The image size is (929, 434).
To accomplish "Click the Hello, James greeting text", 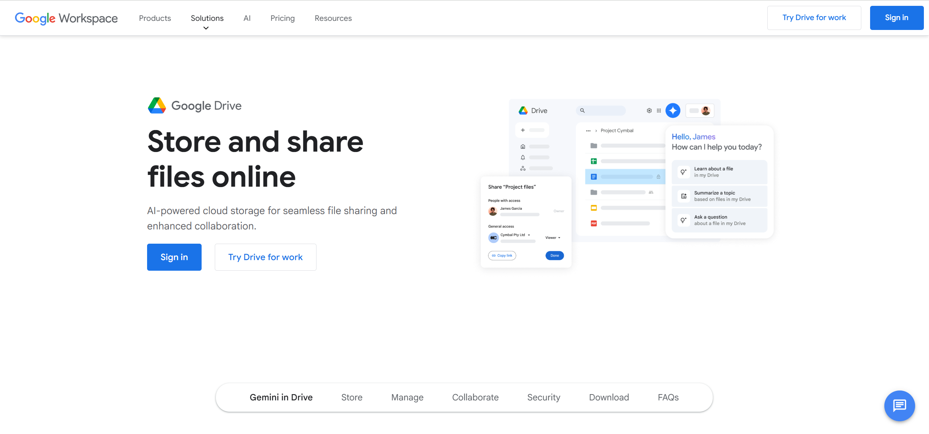I will tap(693, 137).
